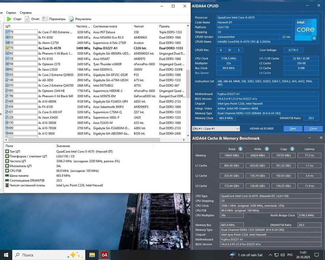Click the sparkle icon in search box

coord(75,255)
